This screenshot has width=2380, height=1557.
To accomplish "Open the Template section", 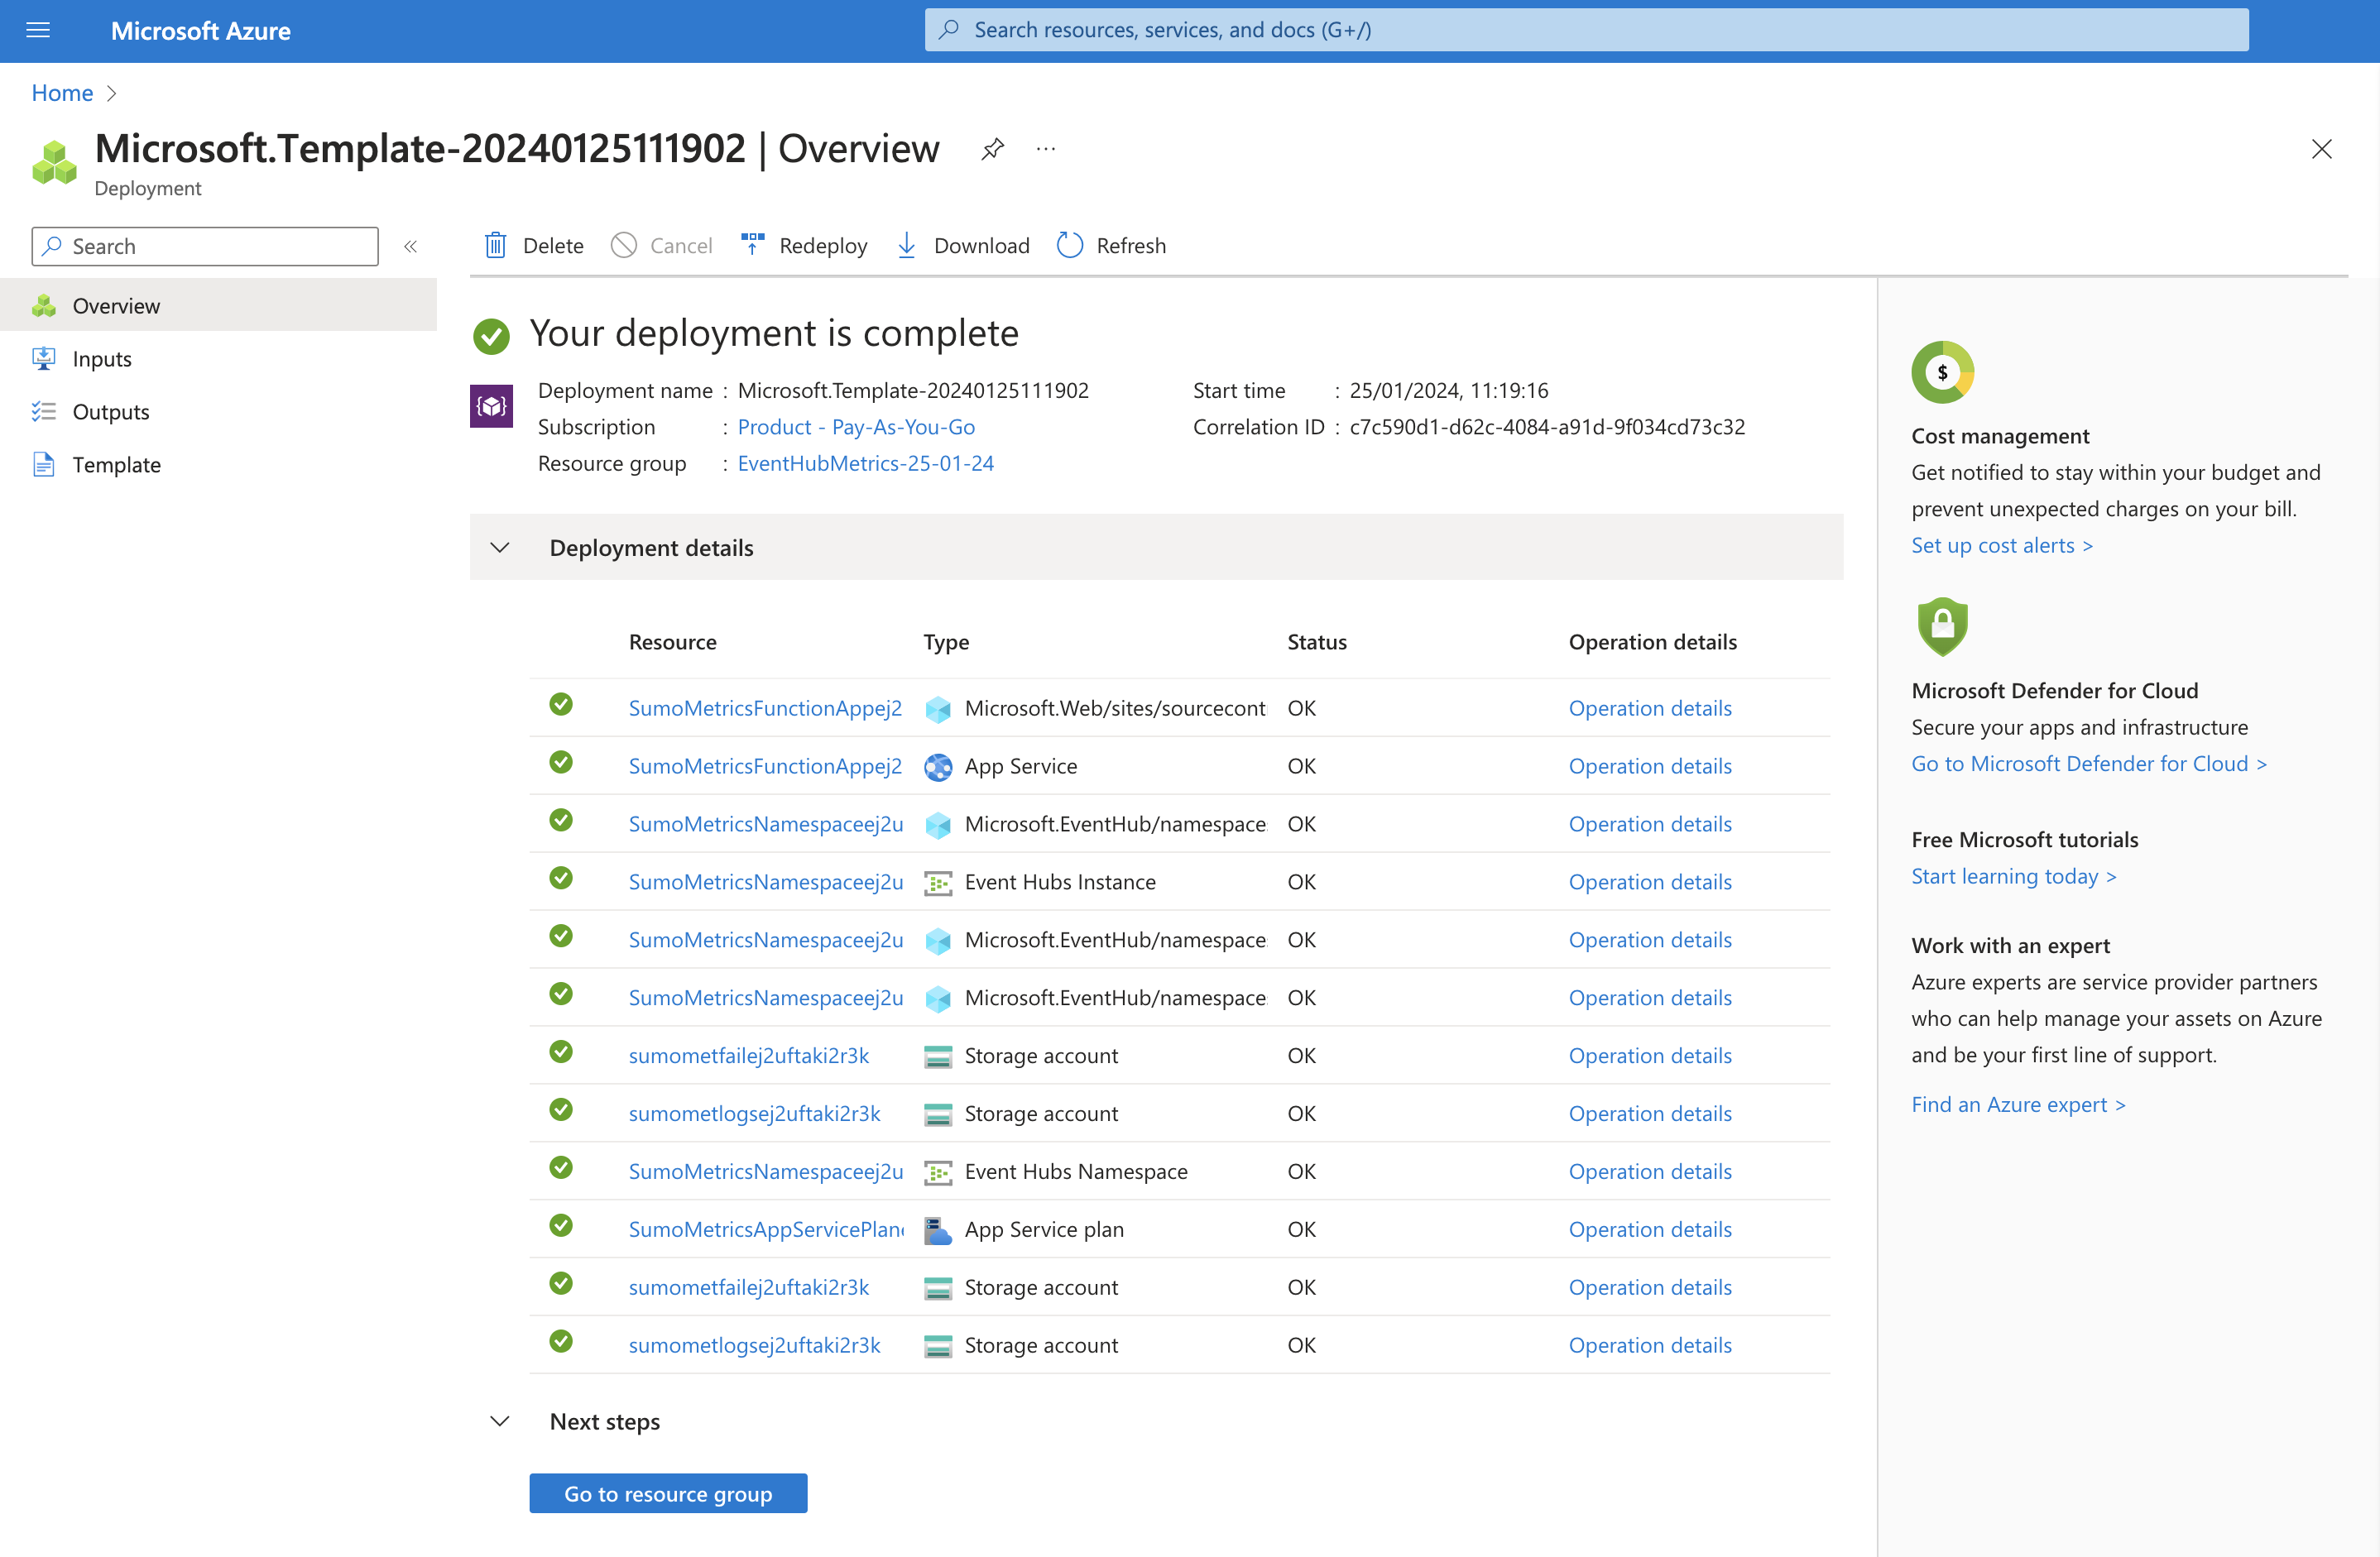I will click(x=117, y=464).
